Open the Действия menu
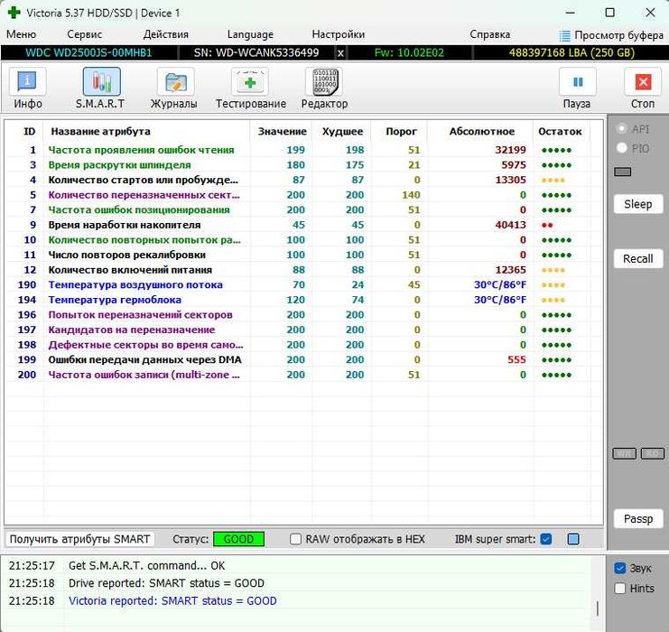 pos(165,34)
